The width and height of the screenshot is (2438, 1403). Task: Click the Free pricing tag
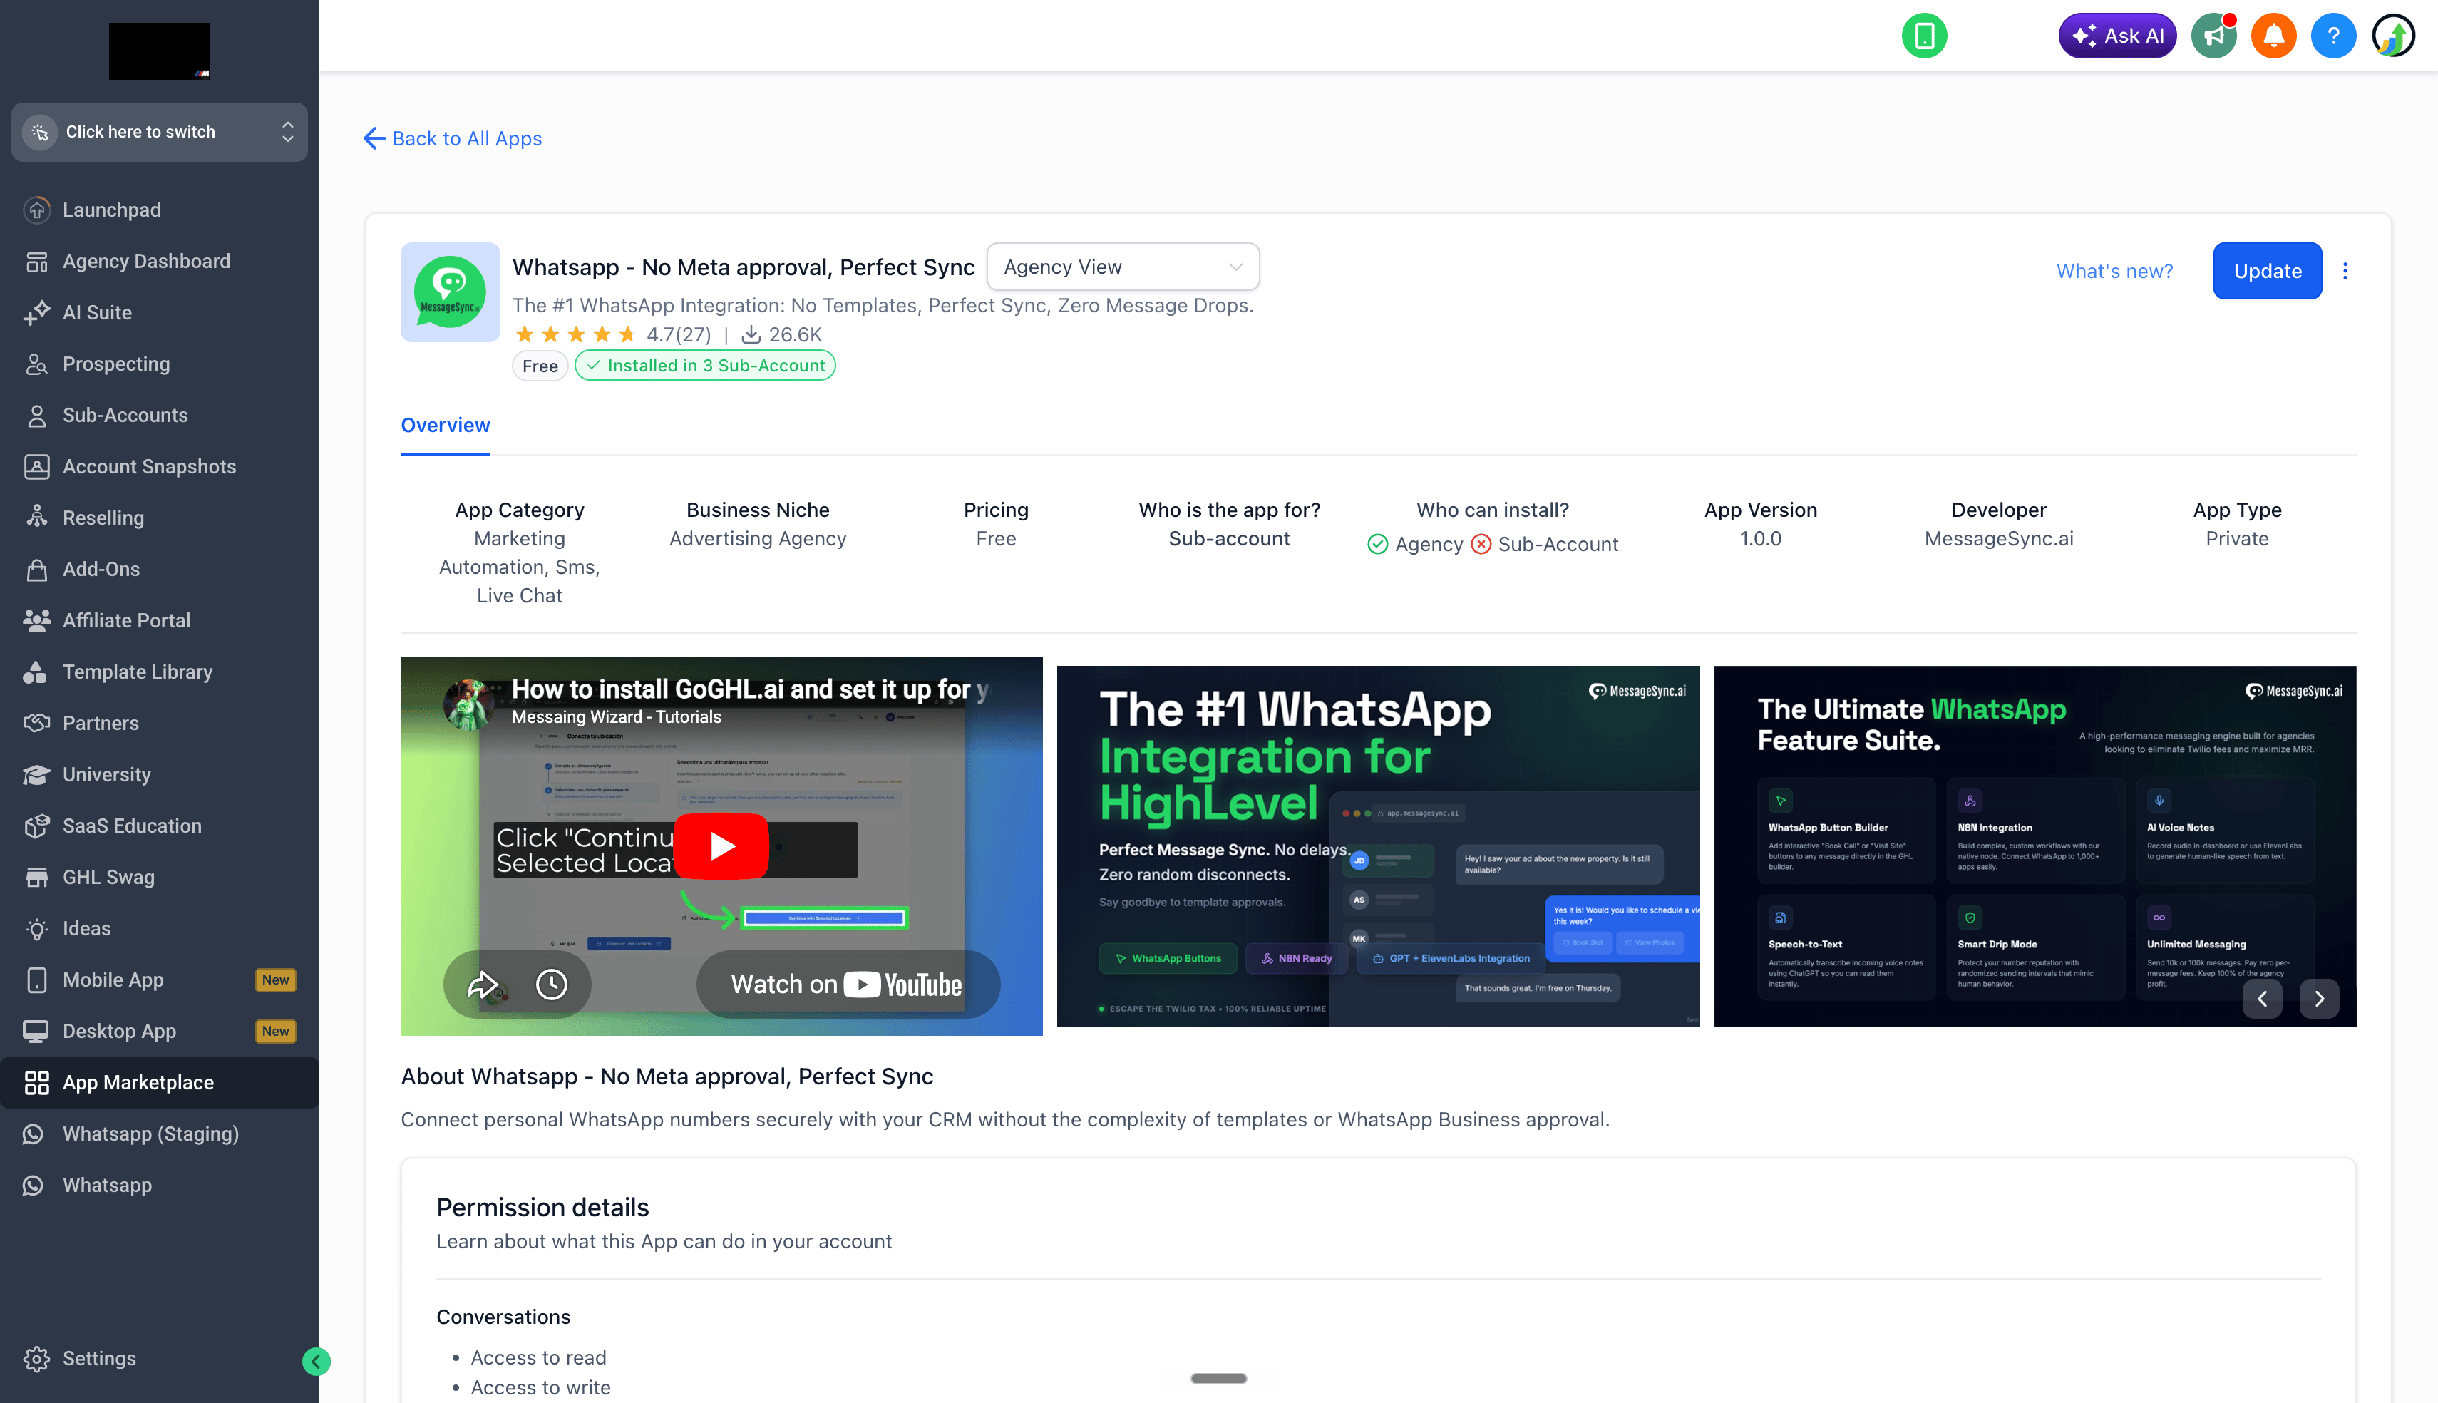tap(540, 365)
